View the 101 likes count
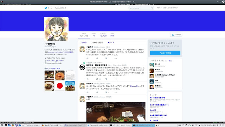The image size is (225, 127). [112, 35]
